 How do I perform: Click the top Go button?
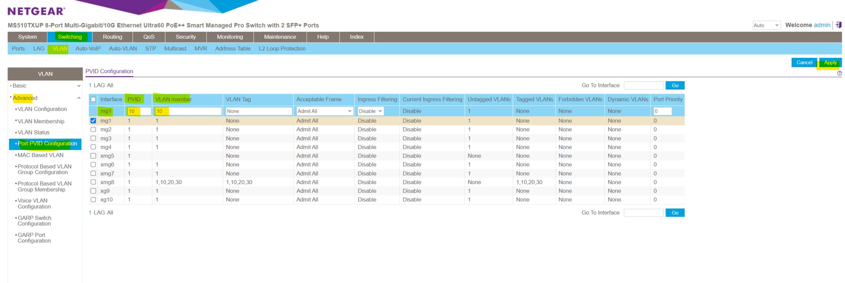pos(675,85)
